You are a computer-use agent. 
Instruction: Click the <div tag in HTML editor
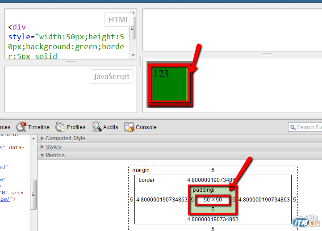17,27
